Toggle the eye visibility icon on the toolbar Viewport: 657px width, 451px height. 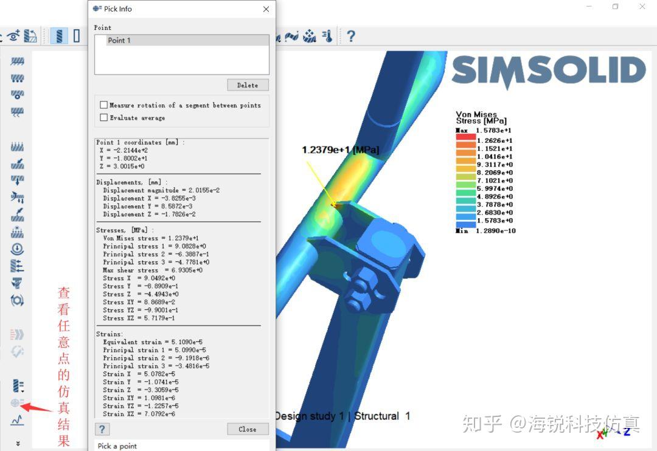pos(13,36)
